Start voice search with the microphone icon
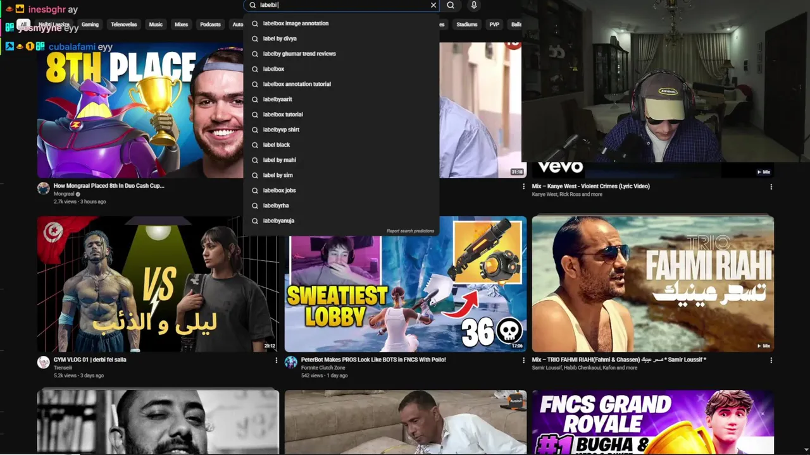 point(474,5)
